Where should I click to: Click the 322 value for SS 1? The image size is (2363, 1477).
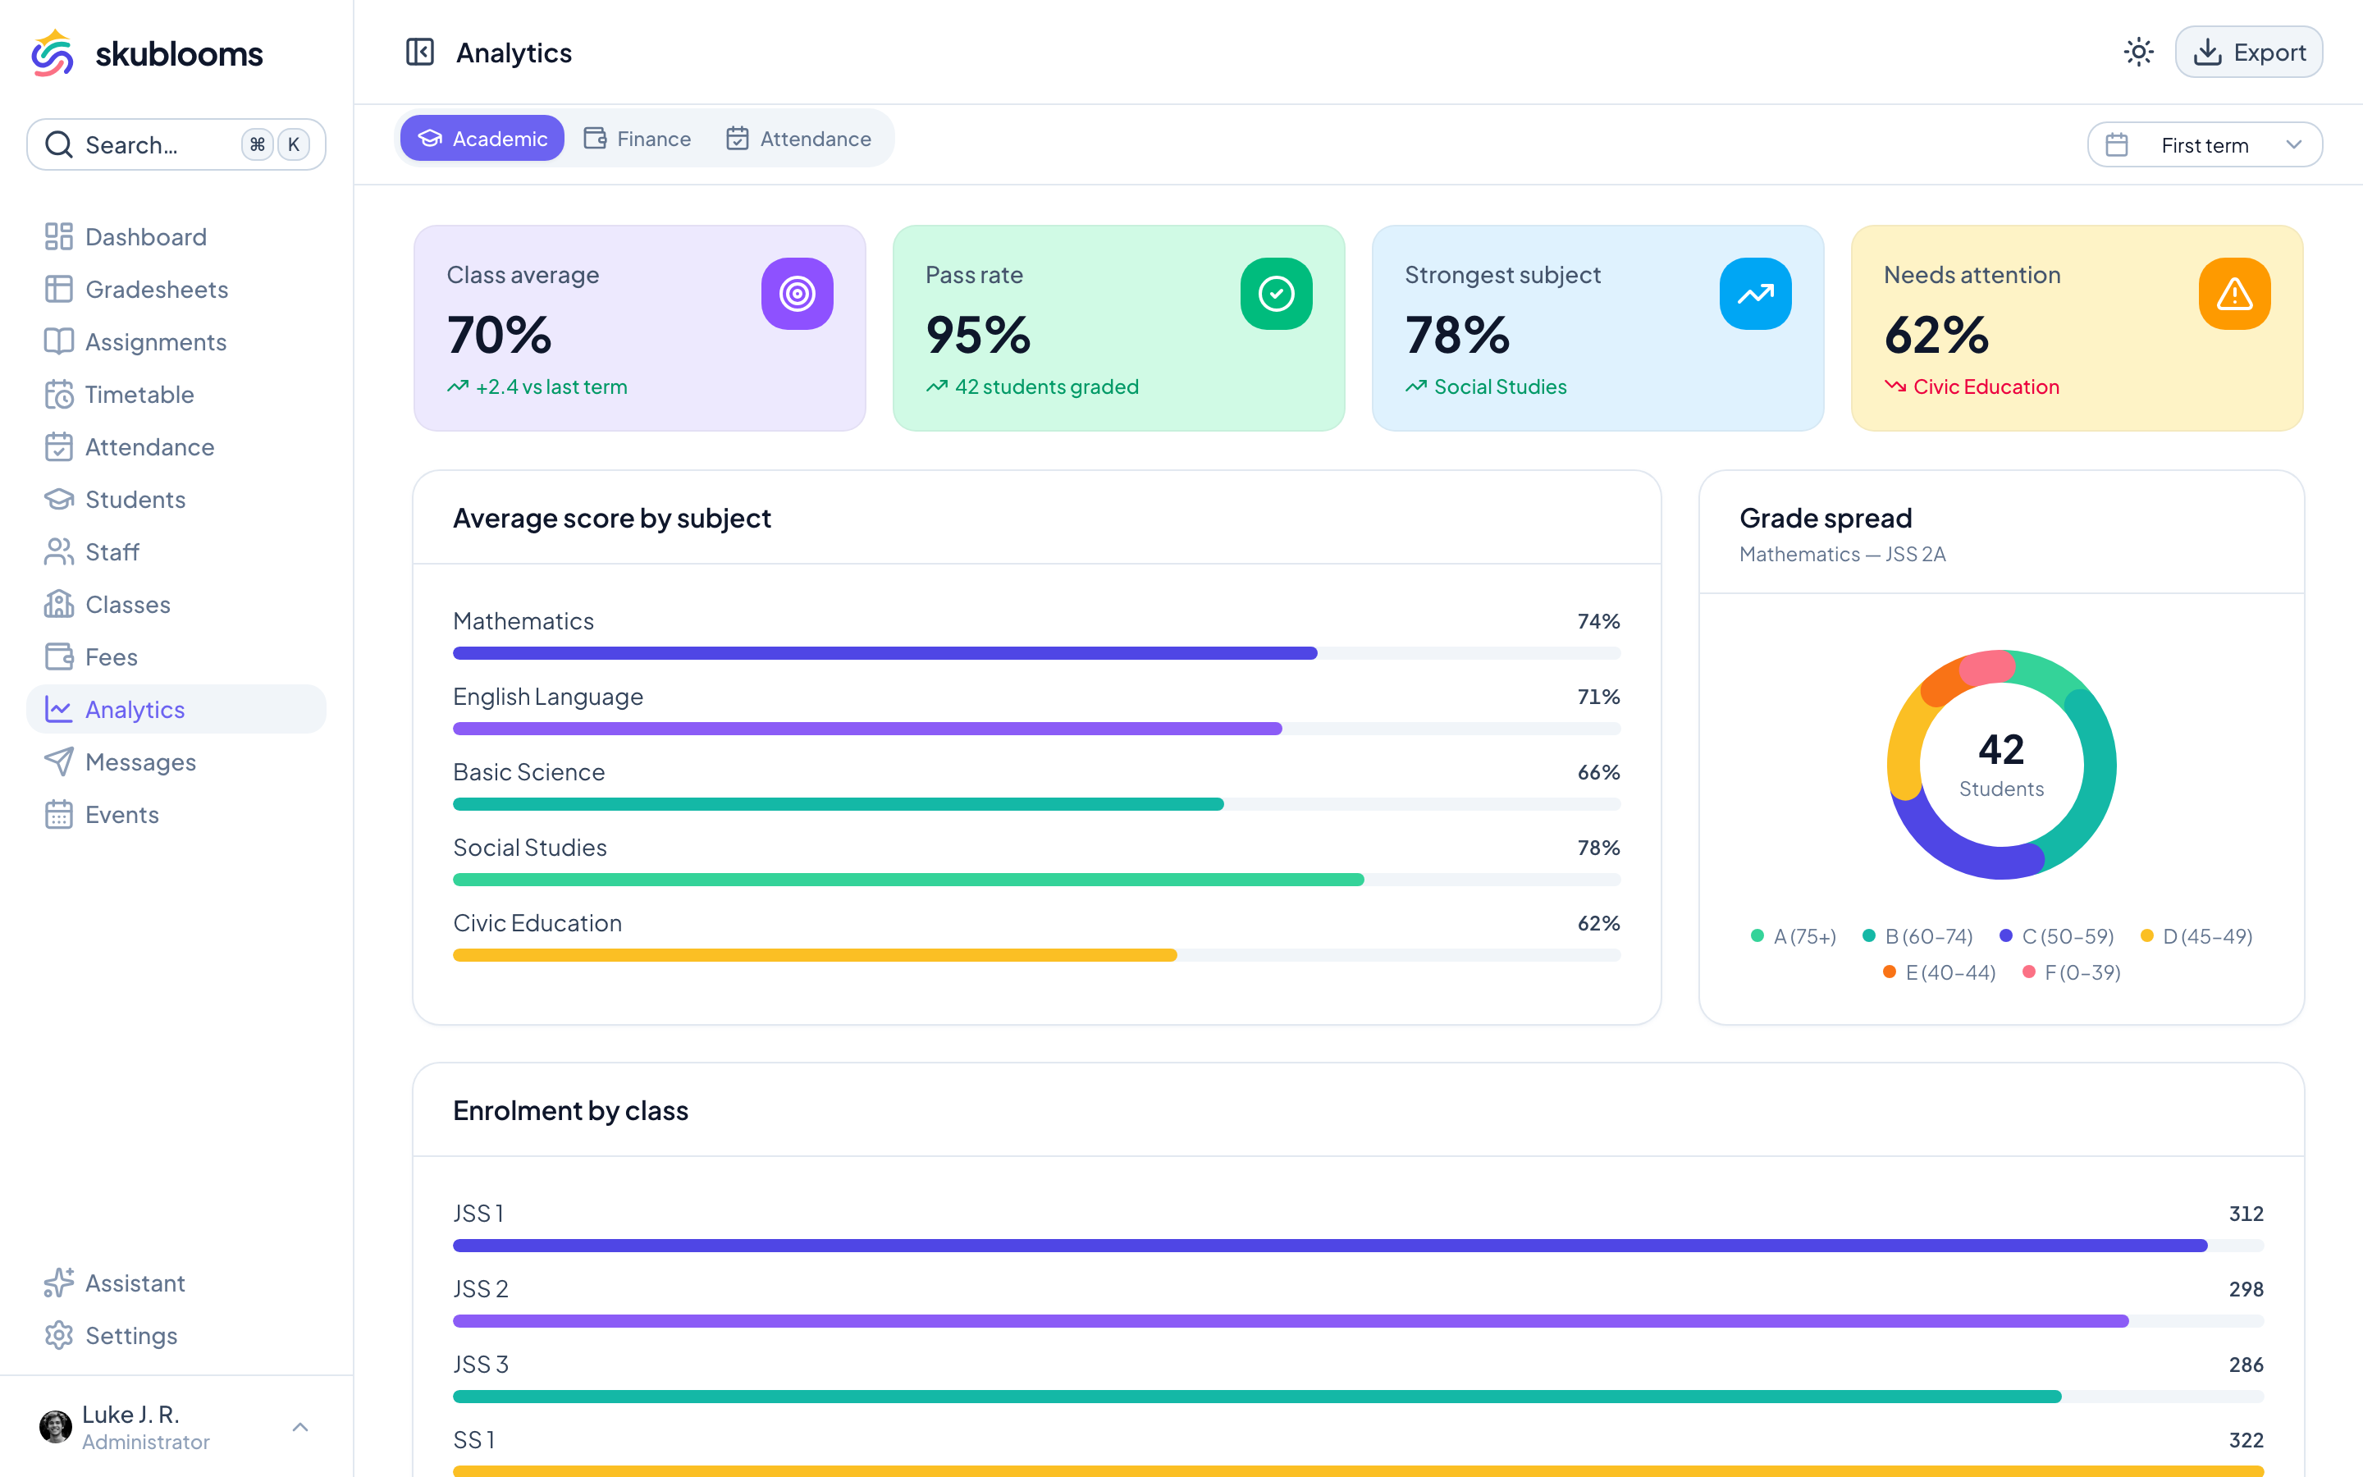(2246, 1440)
